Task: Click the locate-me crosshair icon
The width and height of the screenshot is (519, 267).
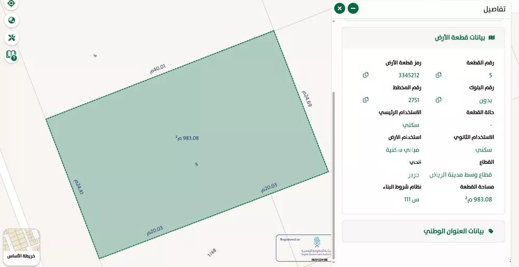Action: (11, 4)
